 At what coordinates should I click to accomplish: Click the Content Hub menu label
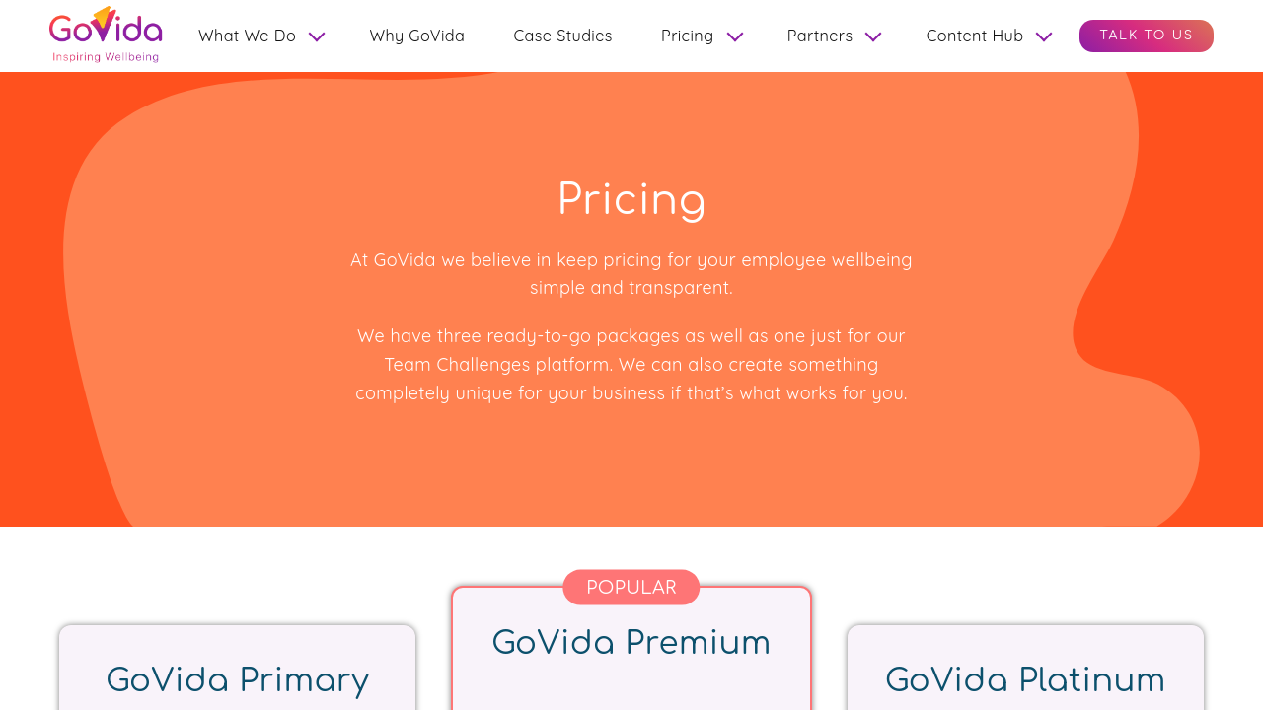pyautogui.click(x=974, y=36)
